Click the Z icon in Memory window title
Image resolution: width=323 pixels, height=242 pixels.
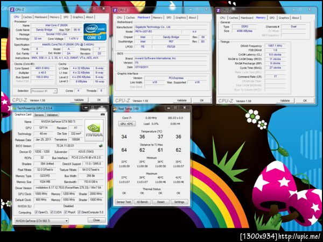tap(219, 10)
